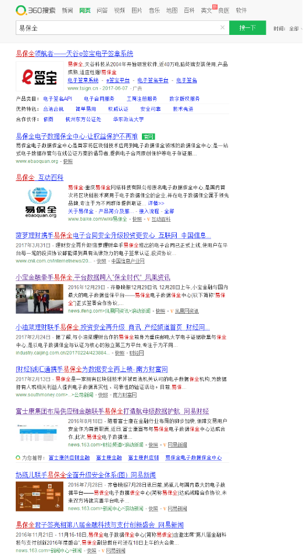Screen dimensions: 303x557
Task: Switch to the 图片 tab
Action: (137, 10)
